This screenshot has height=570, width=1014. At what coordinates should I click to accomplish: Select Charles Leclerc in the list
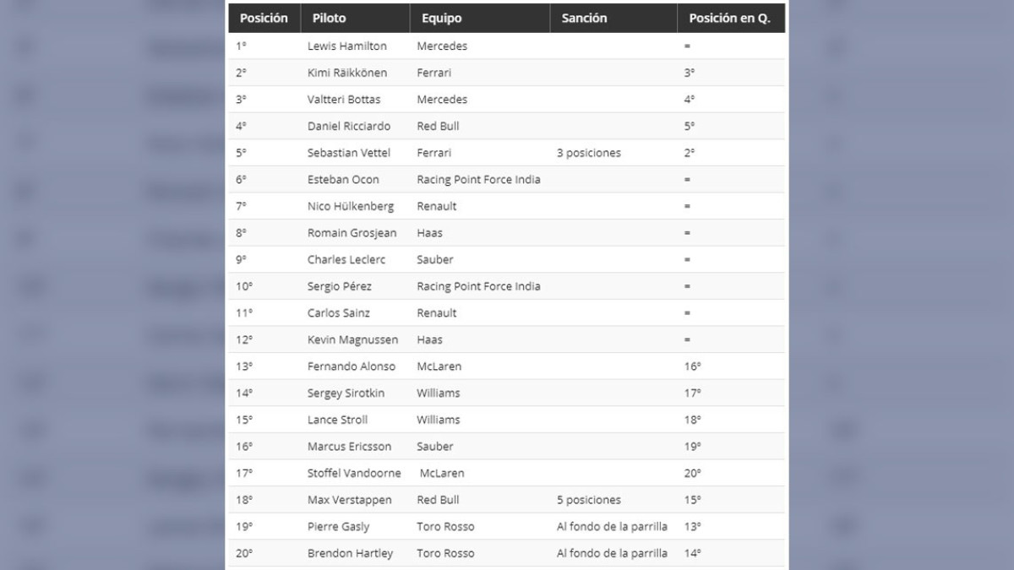pyautogui.click(x=345, y=260)
